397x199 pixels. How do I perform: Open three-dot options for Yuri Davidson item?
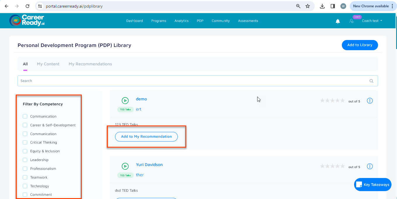tap(370, 166)
